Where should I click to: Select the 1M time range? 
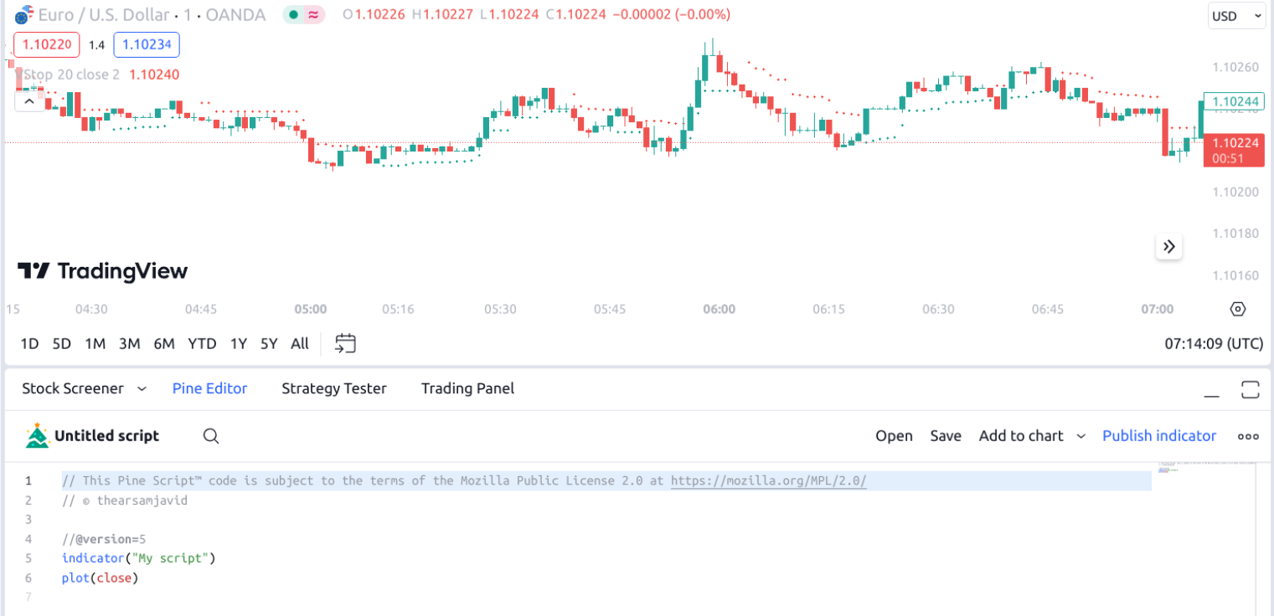coord(95,343)
